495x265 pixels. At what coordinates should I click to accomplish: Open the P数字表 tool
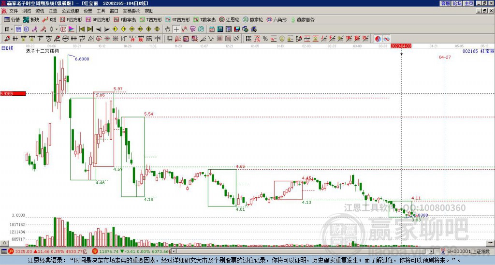(x=125, y=19)
